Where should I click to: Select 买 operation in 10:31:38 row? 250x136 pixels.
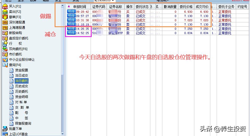[128, 20]
